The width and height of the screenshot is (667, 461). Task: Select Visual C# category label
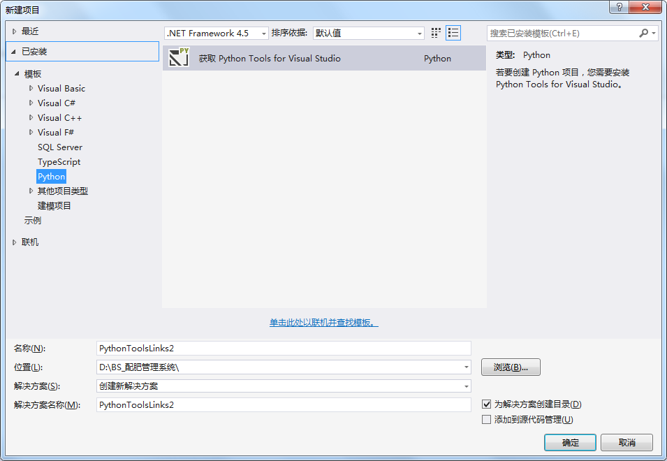56,103
